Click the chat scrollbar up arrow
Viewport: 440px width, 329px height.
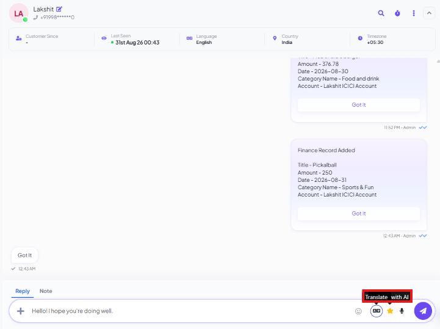[x=438, y=61]
